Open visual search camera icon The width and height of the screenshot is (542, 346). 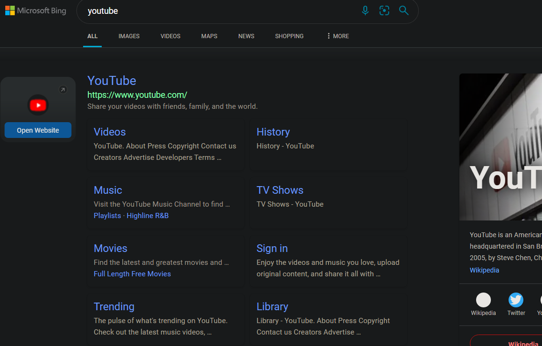coord(384,10)
